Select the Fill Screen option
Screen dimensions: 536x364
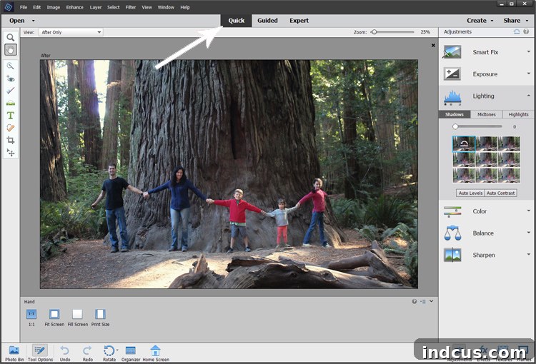[x=78, y=317]
